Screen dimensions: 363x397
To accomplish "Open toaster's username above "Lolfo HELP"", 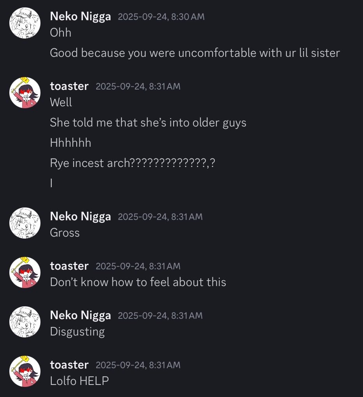I will click(x=69, y=365).
